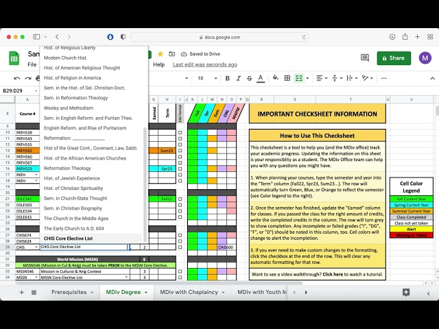Open Google account avatar M
Image resolution: width=439 pixels, height=329 pixels.
[425, 58]
